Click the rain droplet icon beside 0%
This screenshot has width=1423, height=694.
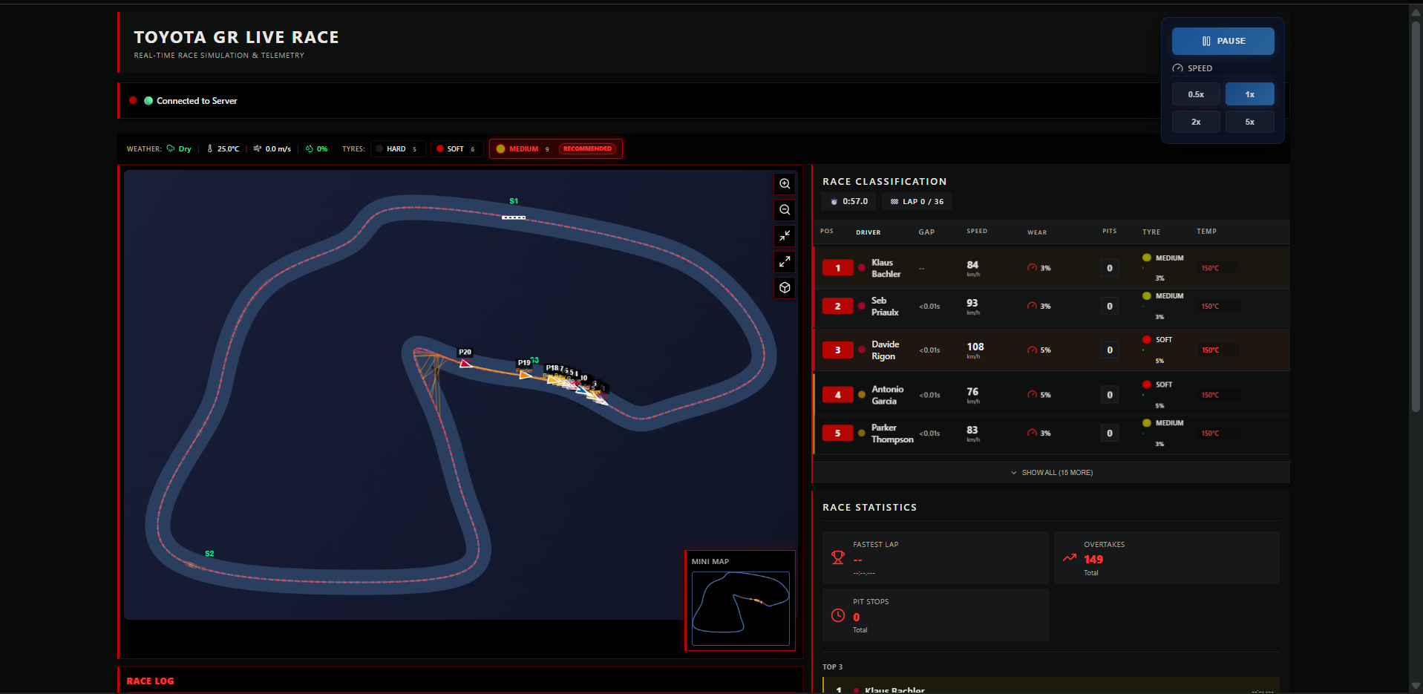(x=310, y=148)
